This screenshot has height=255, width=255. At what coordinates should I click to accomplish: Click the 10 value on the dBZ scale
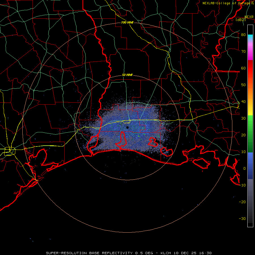click(243, 152)
